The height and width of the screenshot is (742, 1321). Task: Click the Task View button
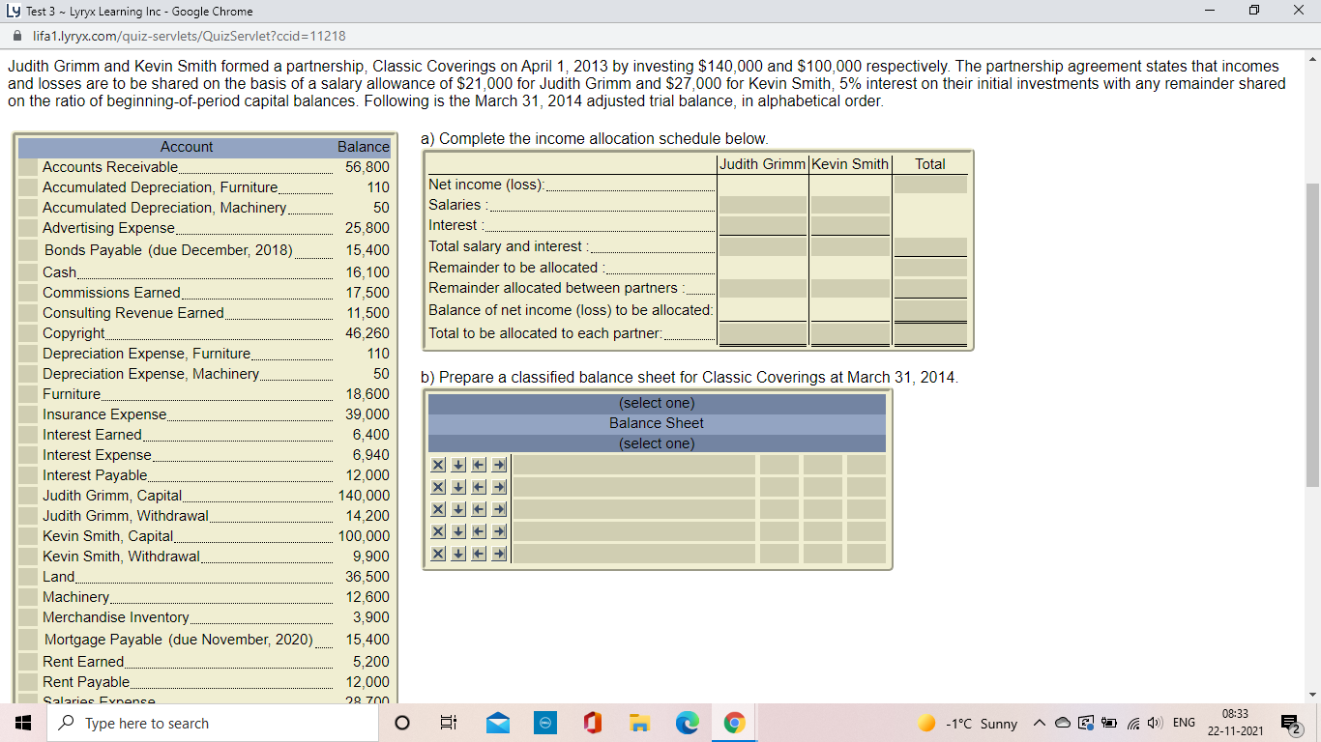point(448,722)
